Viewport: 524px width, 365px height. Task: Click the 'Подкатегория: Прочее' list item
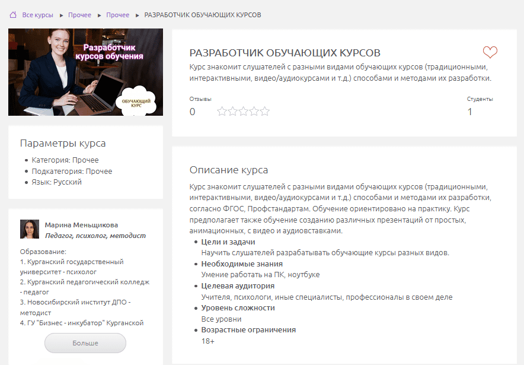72,172
